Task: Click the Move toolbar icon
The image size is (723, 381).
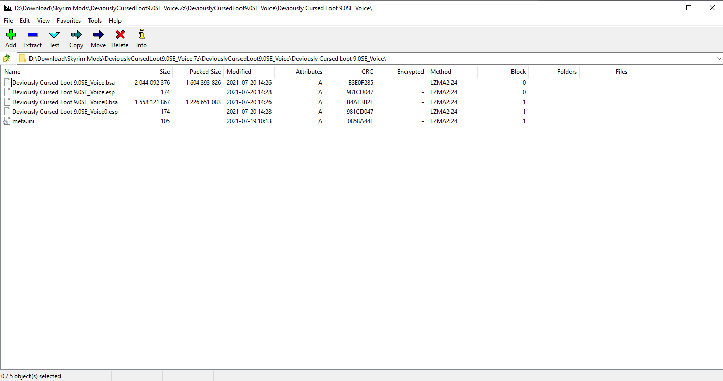Action: (x=98, y=35)
